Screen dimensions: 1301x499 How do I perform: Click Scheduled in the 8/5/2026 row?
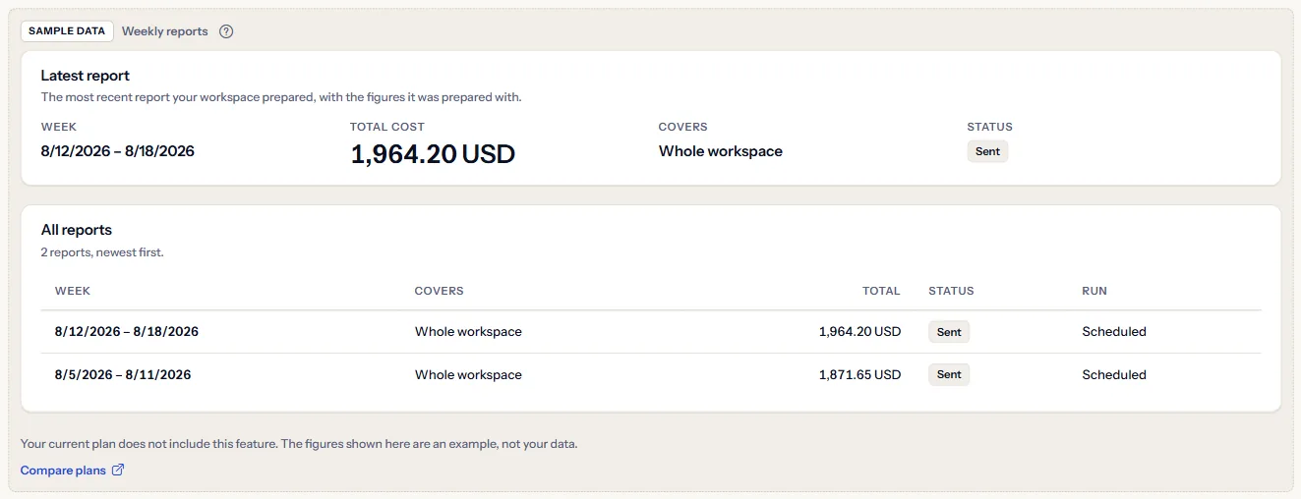[1114, 375]
